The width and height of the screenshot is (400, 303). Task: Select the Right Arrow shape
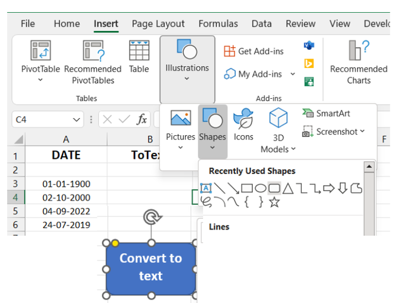click(329, 188)
